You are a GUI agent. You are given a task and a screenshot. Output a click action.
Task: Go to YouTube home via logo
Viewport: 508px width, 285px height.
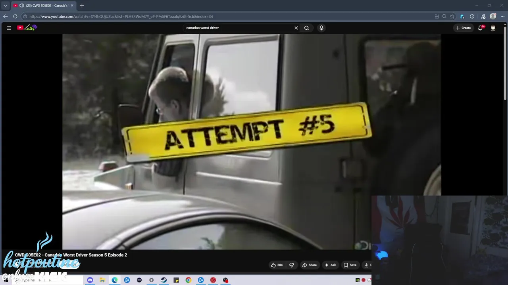(27, 28)
